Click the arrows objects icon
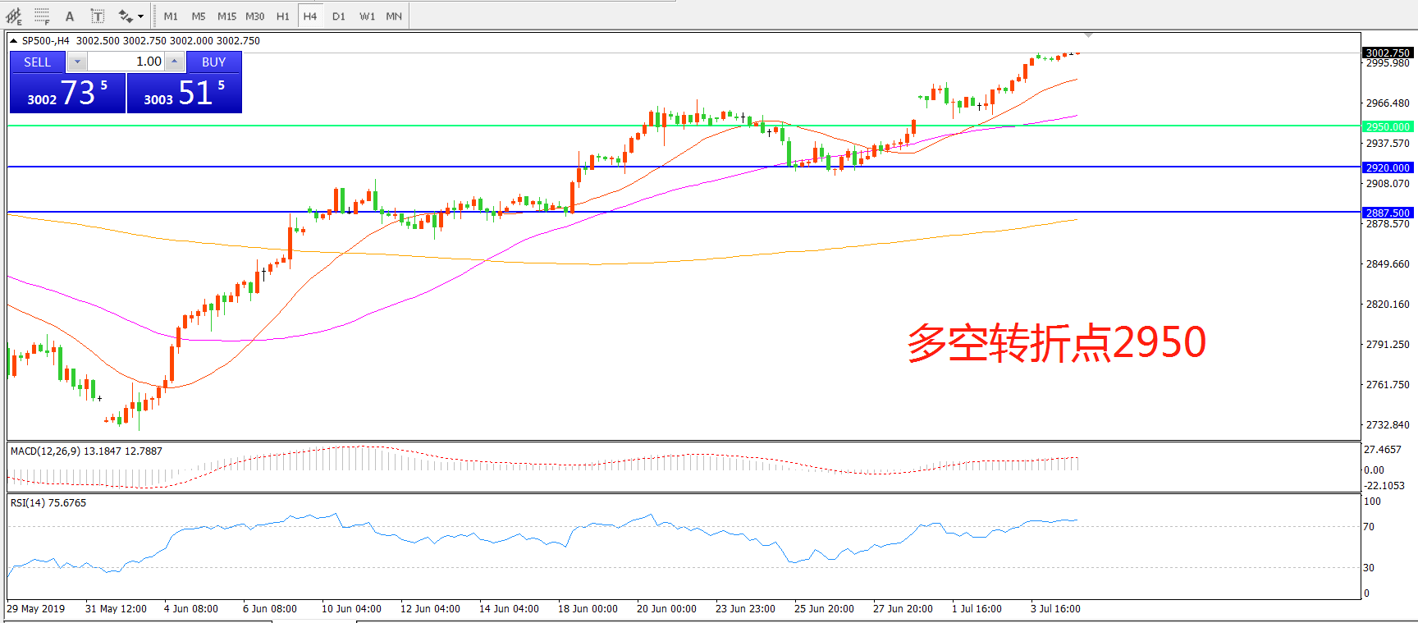 pos(125,16)
